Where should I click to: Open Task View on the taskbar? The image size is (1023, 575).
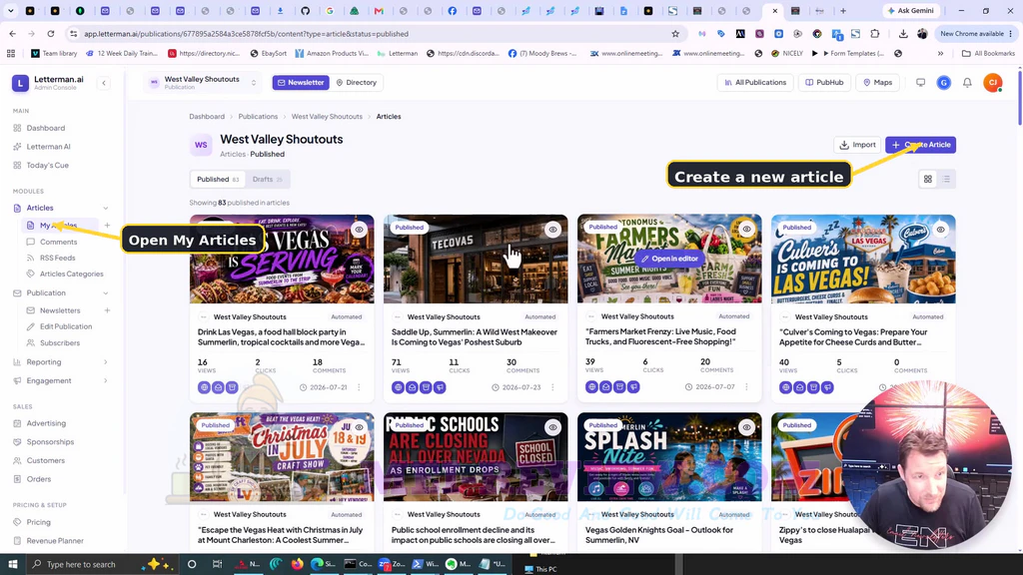(x=217, y=564)
